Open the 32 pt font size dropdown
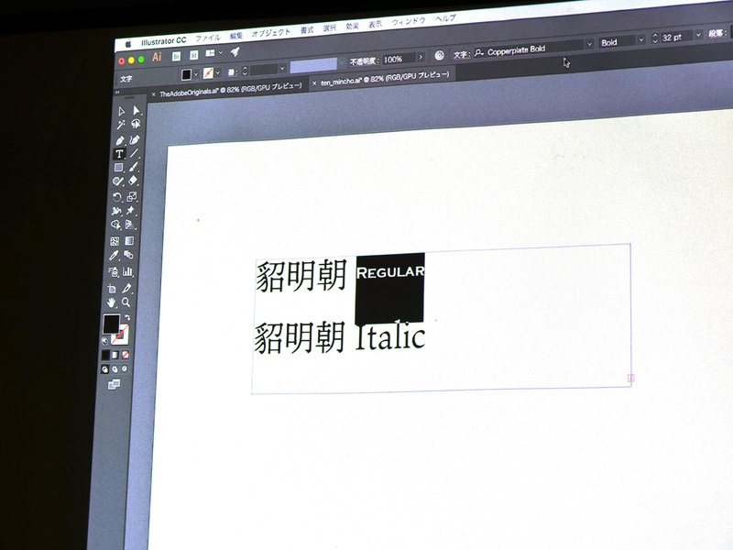This screenshot has width=733, height=550. (x=698, y=35)
